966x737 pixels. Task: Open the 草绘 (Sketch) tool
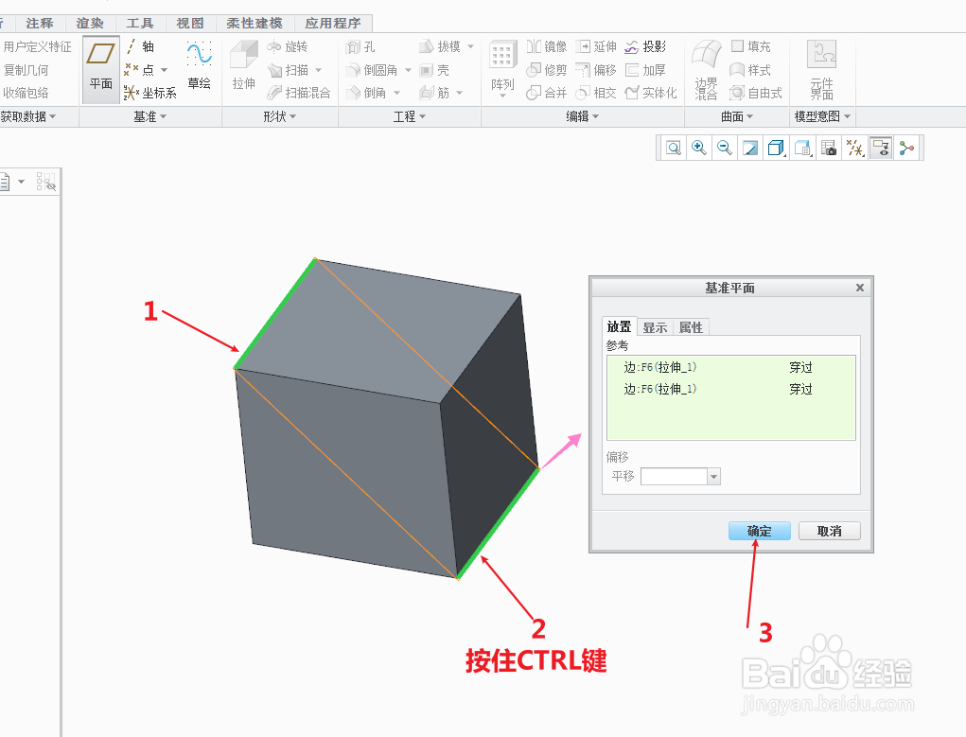[x=199, y=68]
